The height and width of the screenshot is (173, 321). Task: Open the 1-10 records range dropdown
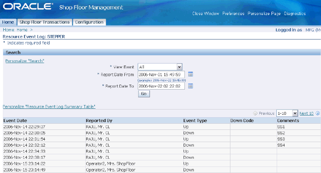287,113
